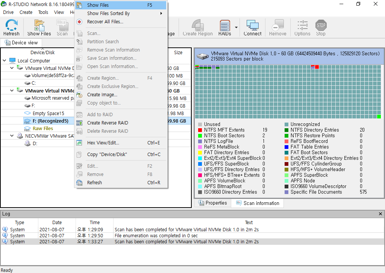Switch to the Properties tab
The image size is (385, 273).
pos(213,203)
